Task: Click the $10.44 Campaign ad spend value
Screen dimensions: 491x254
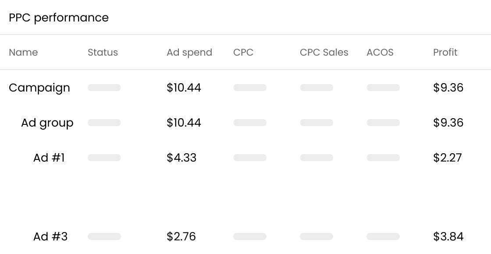Action: click(184, 88)
